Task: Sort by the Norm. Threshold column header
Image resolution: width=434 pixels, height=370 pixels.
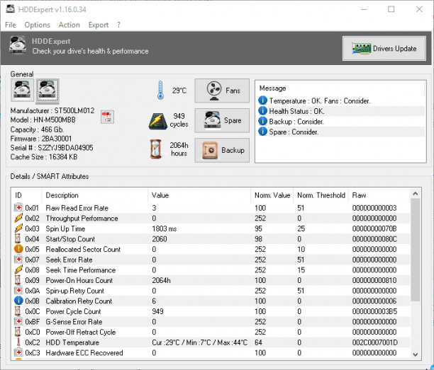Action: (321, 195)
